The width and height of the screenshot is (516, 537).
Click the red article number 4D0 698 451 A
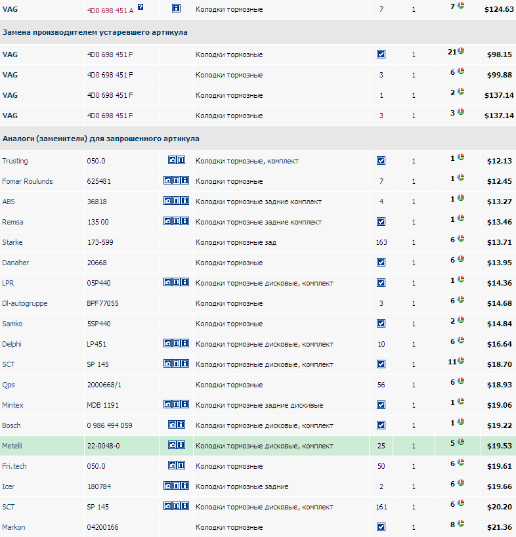point(110,11)
